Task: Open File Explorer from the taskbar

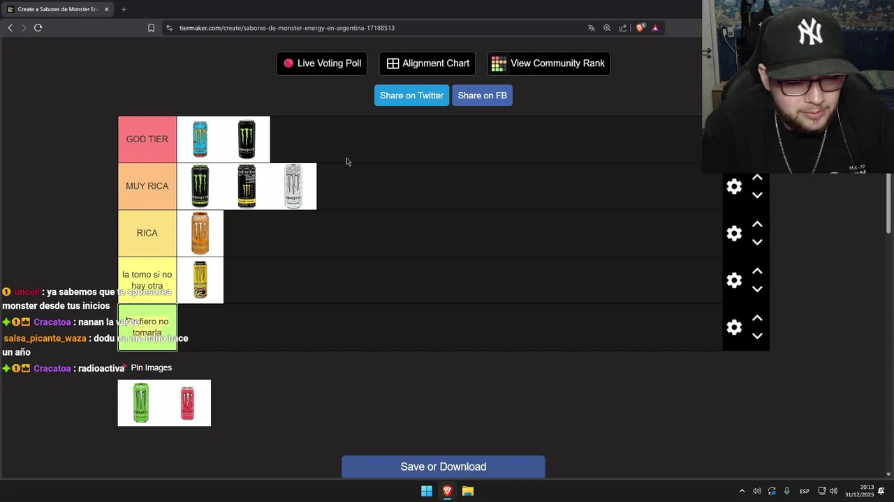Action: point(468,491)
